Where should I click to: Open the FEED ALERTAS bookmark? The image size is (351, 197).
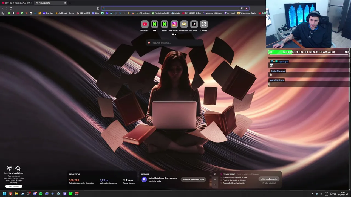click(x=83, y=13)
